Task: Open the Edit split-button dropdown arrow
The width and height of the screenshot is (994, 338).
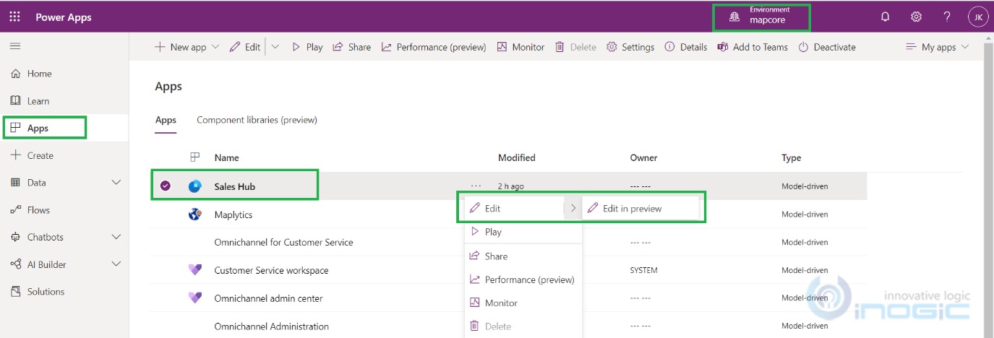Action: click(275, 47)
